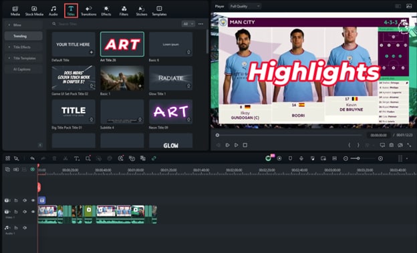Open the Full Quality player dropdown
This screenshot has height=253, width=417.
pos(245,6)
